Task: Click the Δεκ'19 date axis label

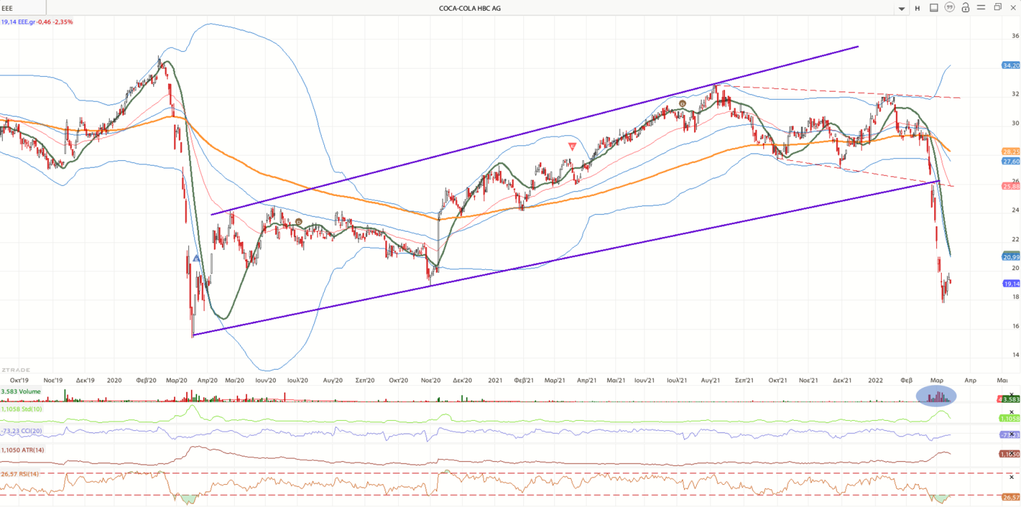Action: [x=85, y=380]
